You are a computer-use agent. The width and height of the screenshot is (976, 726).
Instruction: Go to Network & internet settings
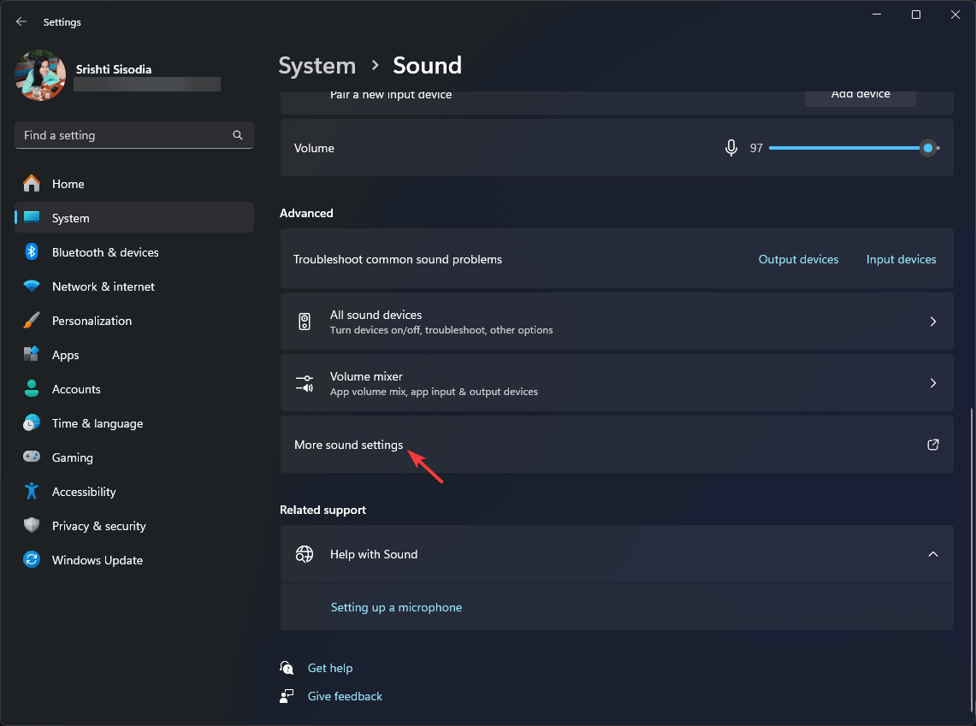[103, 286]
